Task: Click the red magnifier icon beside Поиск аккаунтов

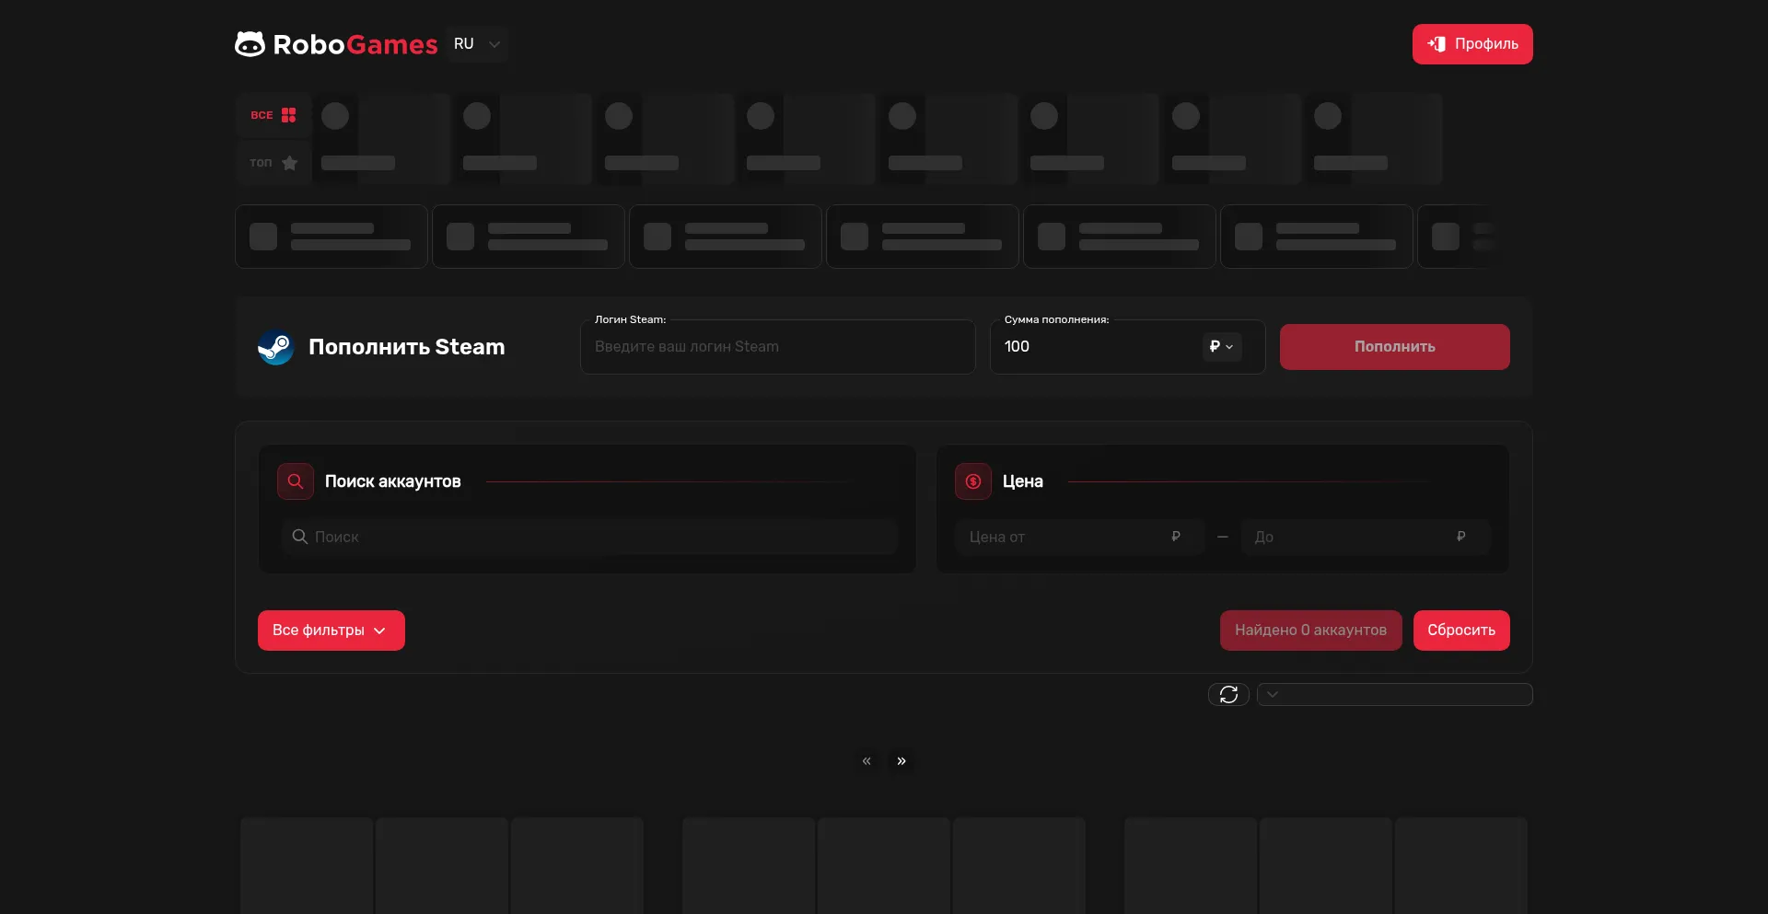Action: point(296,481)
